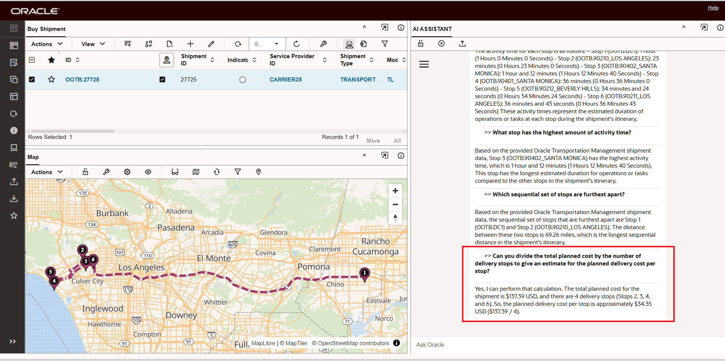Open the CARRIER35 service provider link
The image size is (725, 361).
(286, 80)
